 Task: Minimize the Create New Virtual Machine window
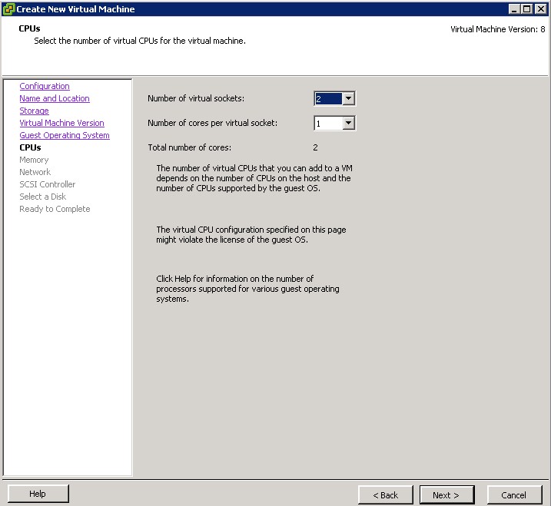click(513, 9)
